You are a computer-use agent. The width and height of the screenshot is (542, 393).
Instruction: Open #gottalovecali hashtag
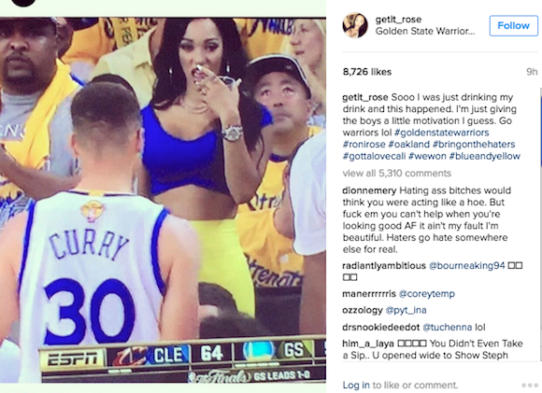[374, 156]
